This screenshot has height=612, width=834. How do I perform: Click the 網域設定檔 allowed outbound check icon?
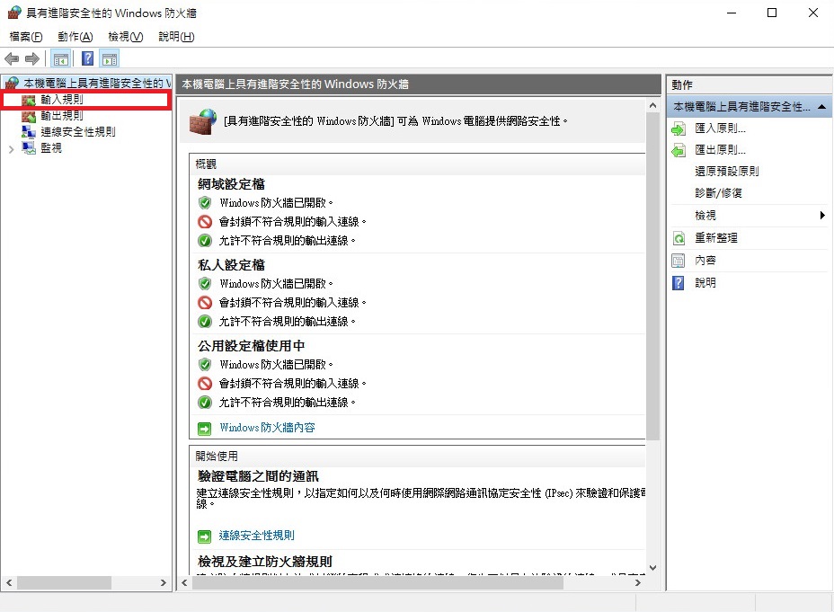click(x=205, y=241)
